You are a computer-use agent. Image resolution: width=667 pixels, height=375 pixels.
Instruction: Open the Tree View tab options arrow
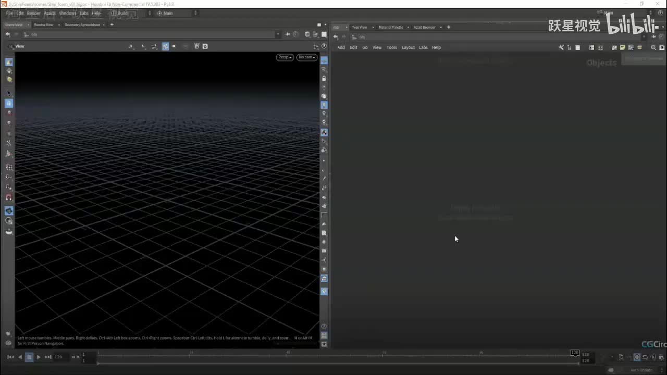[x=373, y=27]
